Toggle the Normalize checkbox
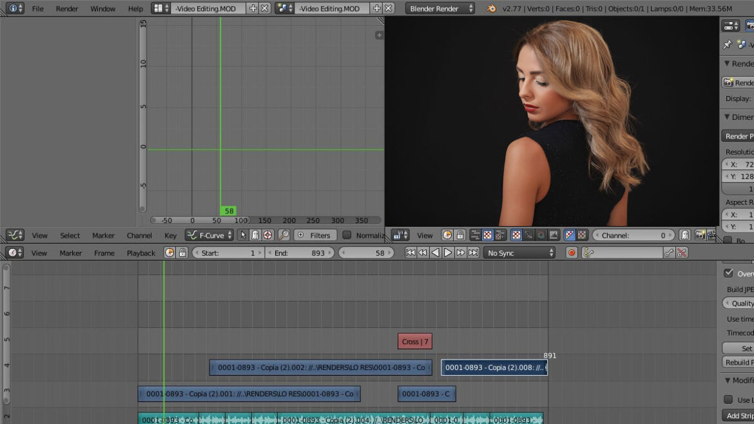 click(347, 235)
